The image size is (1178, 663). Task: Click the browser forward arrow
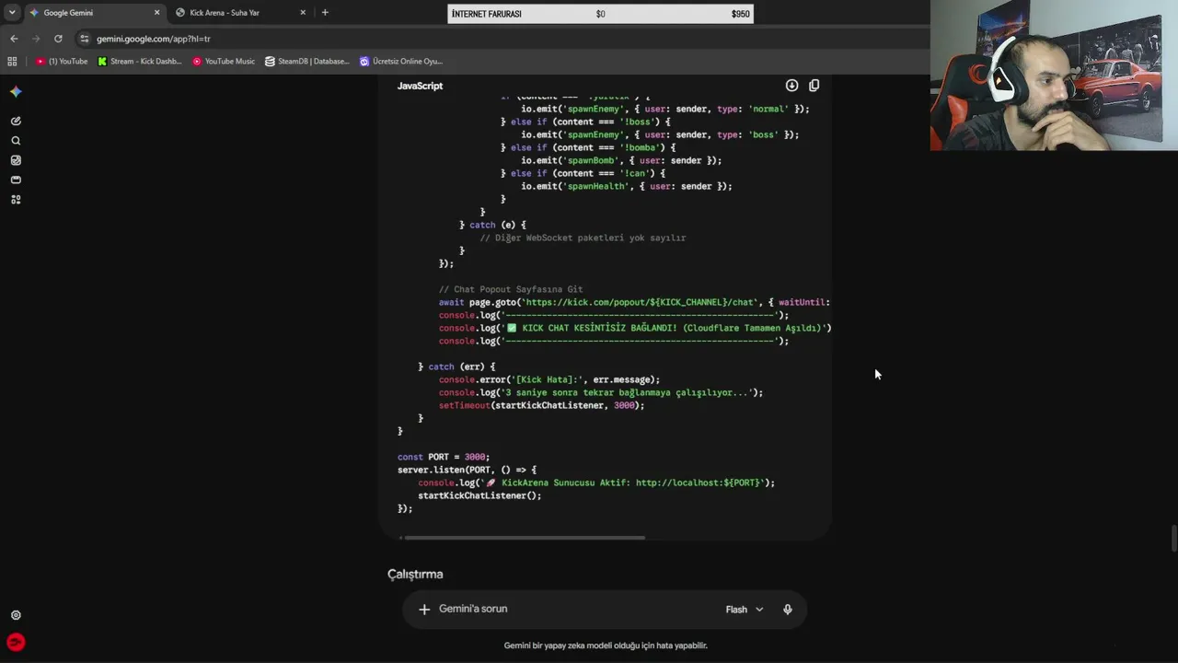(36, 39)
